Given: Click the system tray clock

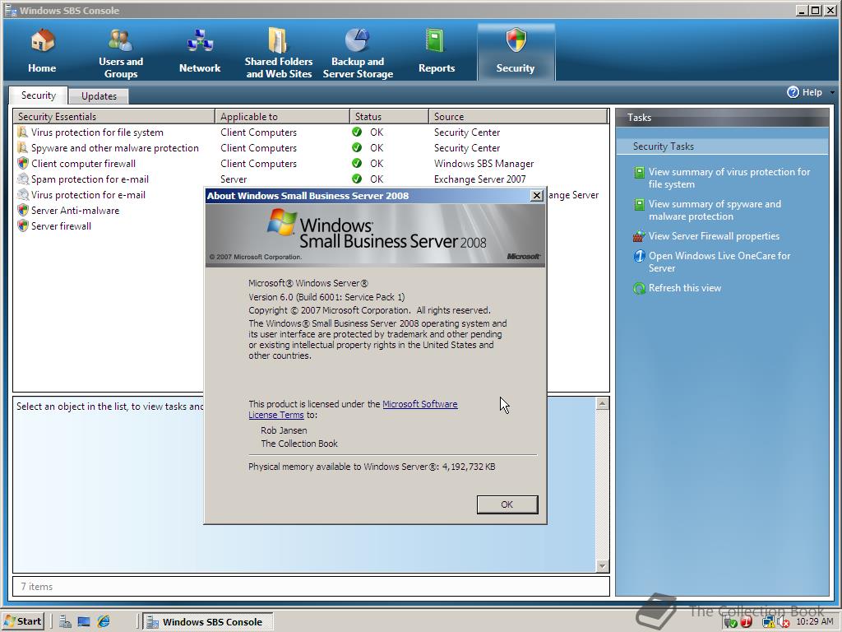Looking at the screenshot, I should click(x=815, y=621).
